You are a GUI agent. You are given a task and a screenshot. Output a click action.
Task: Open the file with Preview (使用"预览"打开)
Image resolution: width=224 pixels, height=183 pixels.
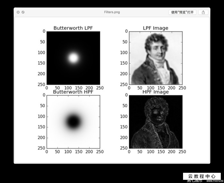[x=182, y=12]
